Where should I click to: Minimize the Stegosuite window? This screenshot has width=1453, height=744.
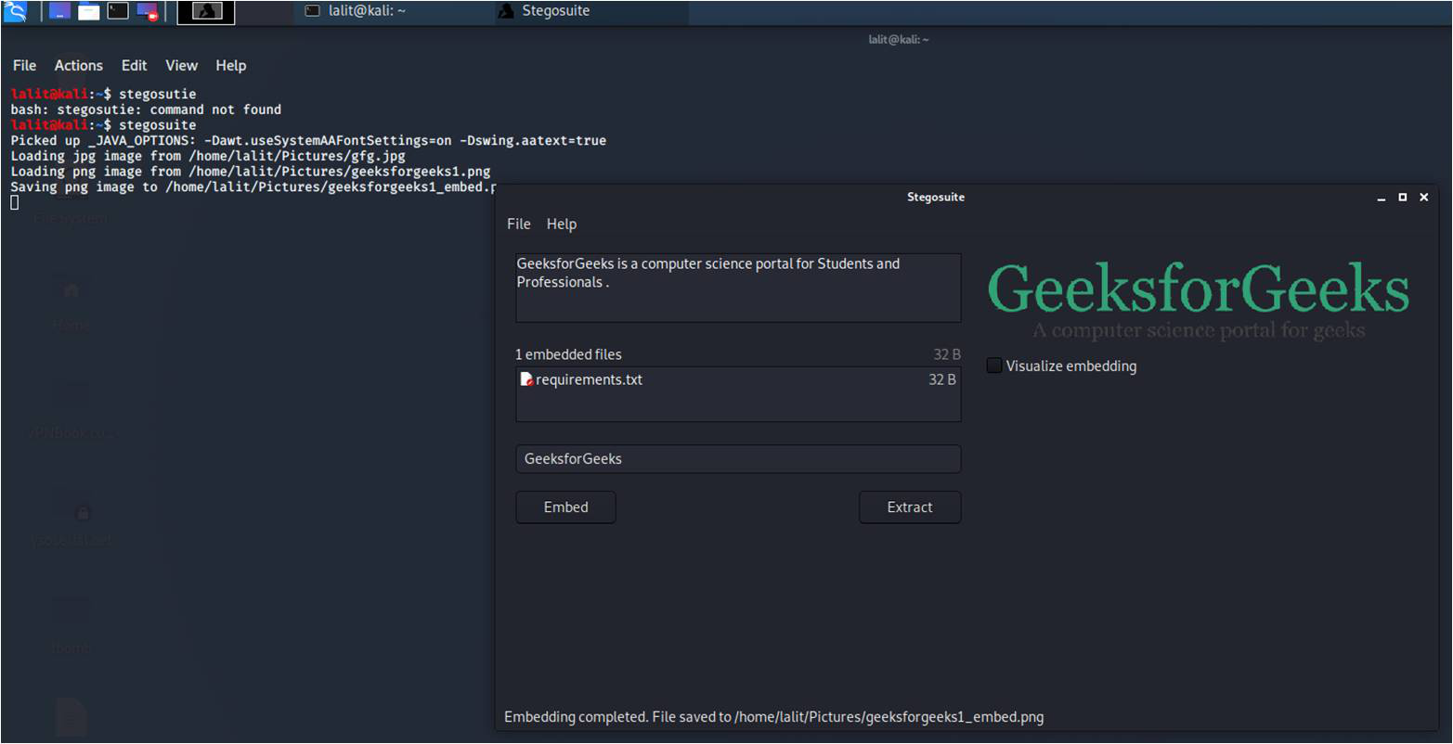(1382, 197)
